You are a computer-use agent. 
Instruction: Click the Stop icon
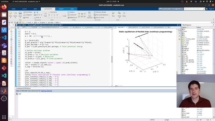(x=124, y=13)
